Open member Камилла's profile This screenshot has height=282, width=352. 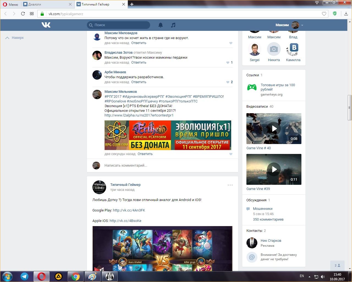pyautogui.click(x=293, y=52)
